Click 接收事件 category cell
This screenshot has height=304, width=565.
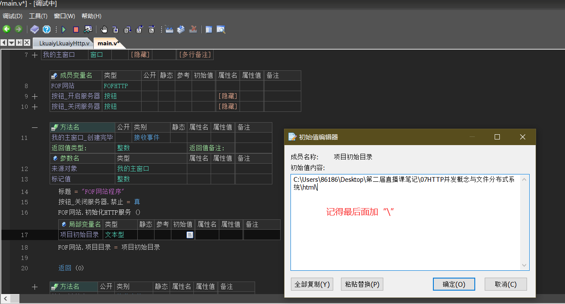pos(151,138)
